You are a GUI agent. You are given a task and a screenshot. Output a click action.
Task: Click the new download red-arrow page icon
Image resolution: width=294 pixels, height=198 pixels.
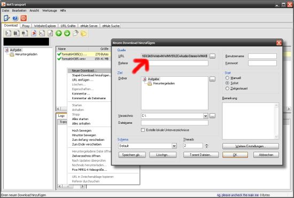(34, 33)
